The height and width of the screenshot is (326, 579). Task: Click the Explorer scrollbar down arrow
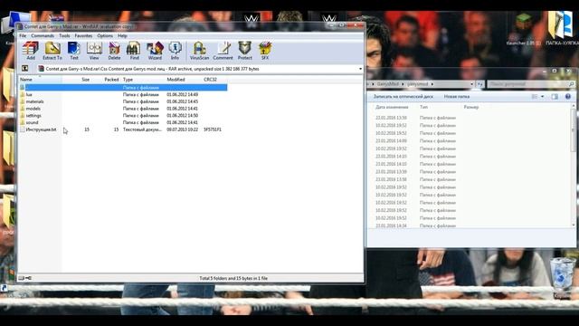pyautogui.click(x=574, y=225)
